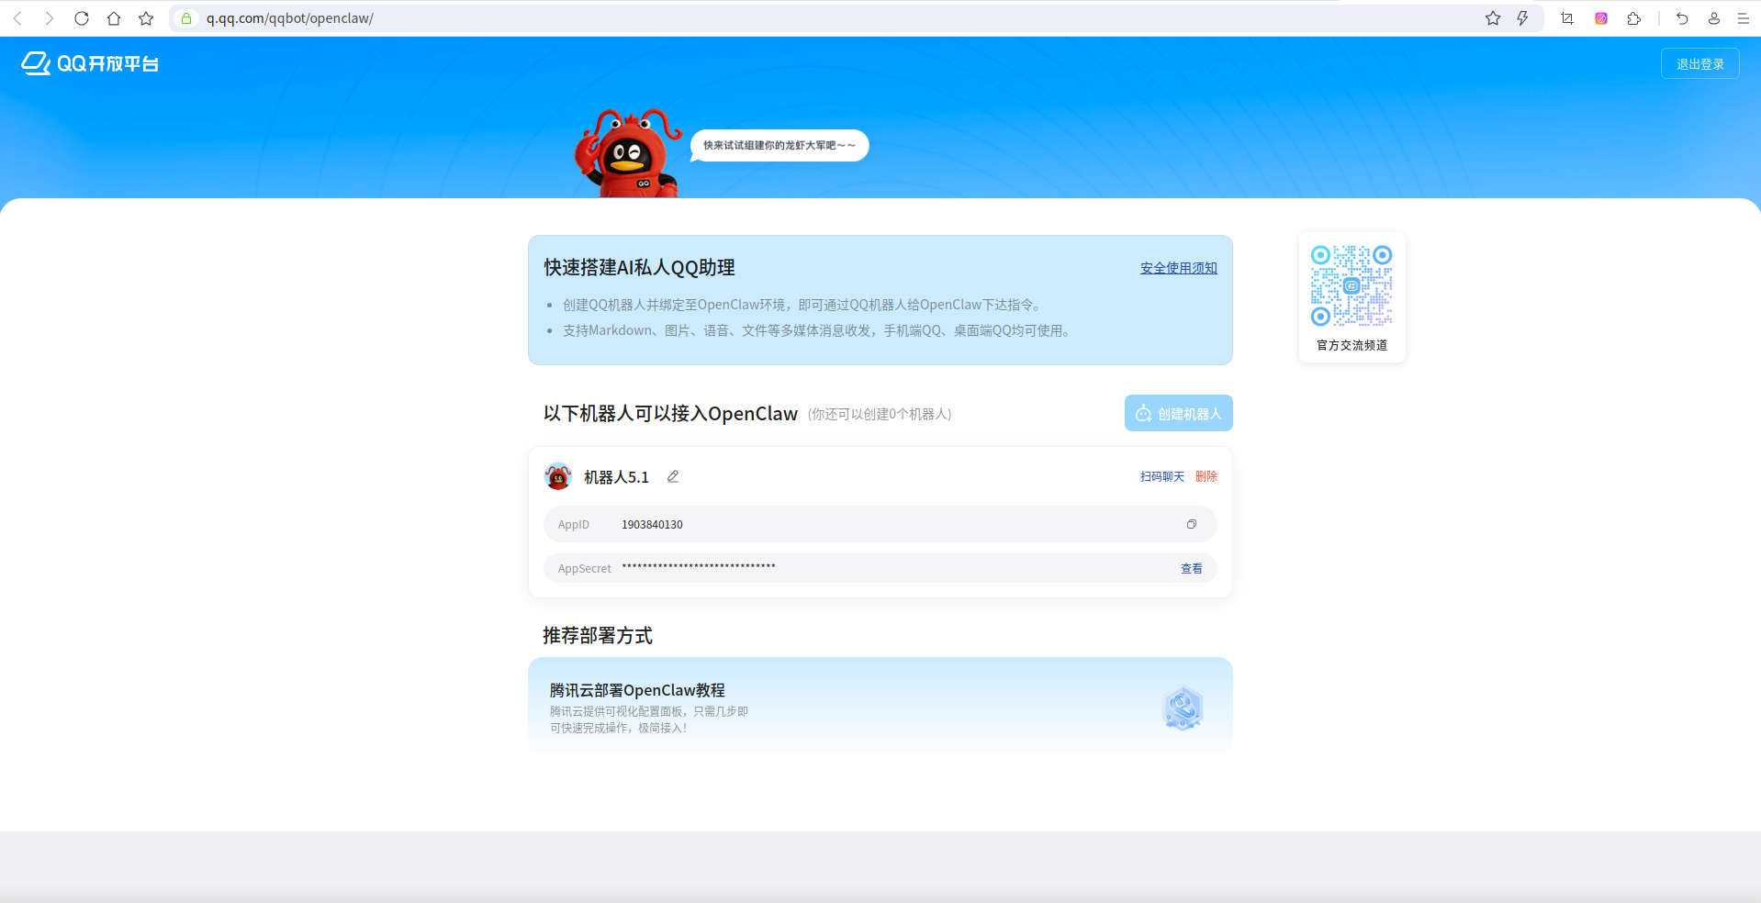Reload the current page

[82, 18]
